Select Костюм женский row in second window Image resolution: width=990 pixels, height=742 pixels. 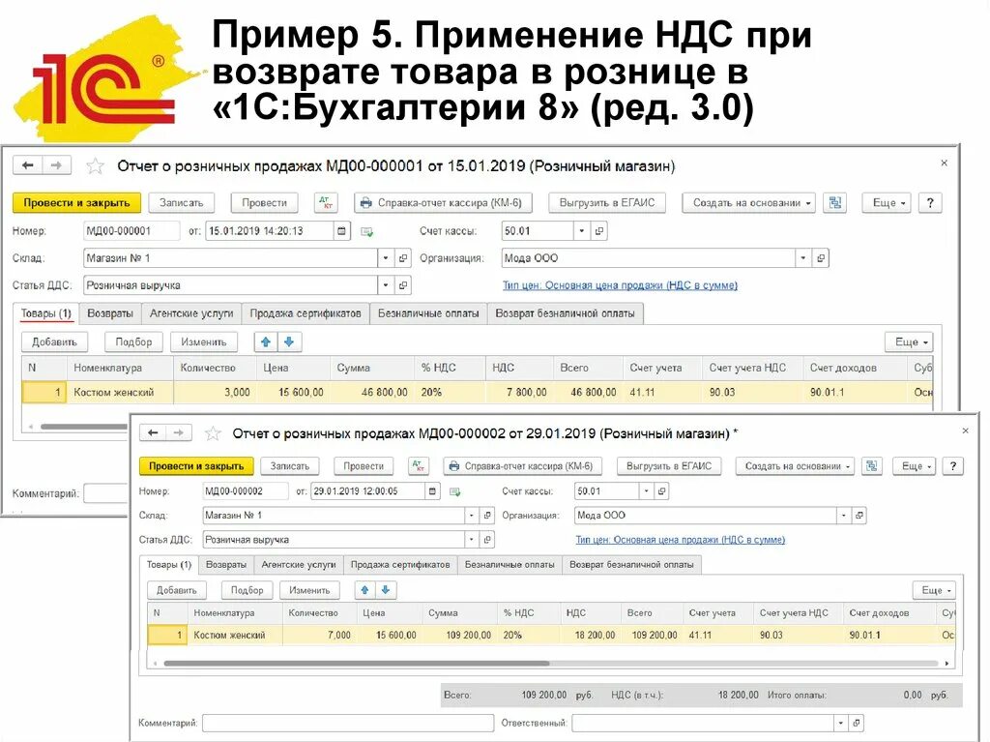click(x=551, y=636)
